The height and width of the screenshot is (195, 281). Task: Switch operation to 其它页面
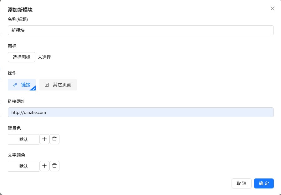(x=58, y=85)
